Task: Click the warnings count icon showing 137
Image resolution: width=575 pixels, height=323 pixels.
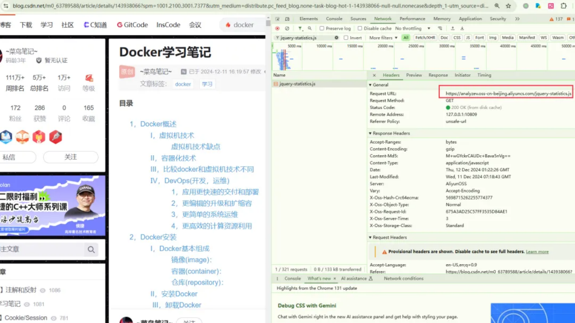Action: click(556, 19)
